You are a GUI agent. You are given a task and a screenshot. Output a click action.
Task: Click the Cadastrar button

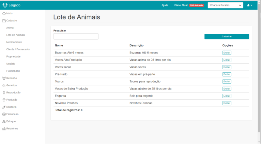coord(227,37)
